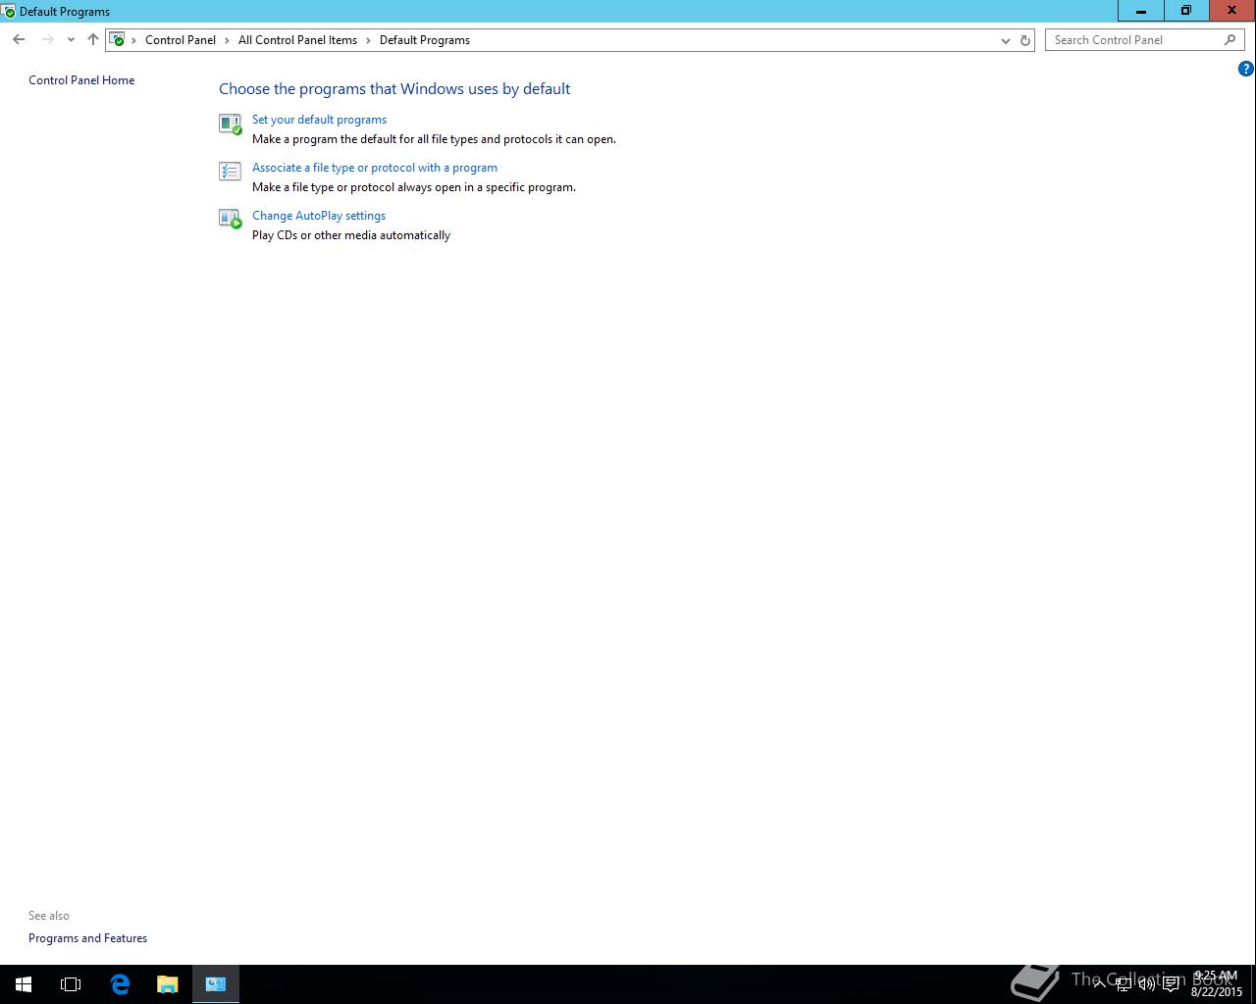Open the clock showing 9:25 AM

[x=1217, y=984]
